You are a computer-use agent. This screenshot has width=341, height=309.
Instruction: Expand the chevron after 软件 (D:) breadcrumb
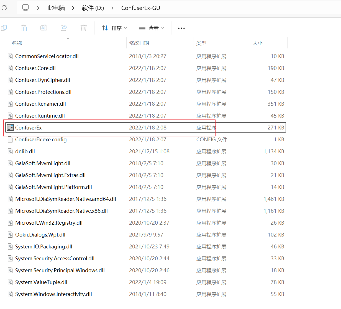[112, 8]
